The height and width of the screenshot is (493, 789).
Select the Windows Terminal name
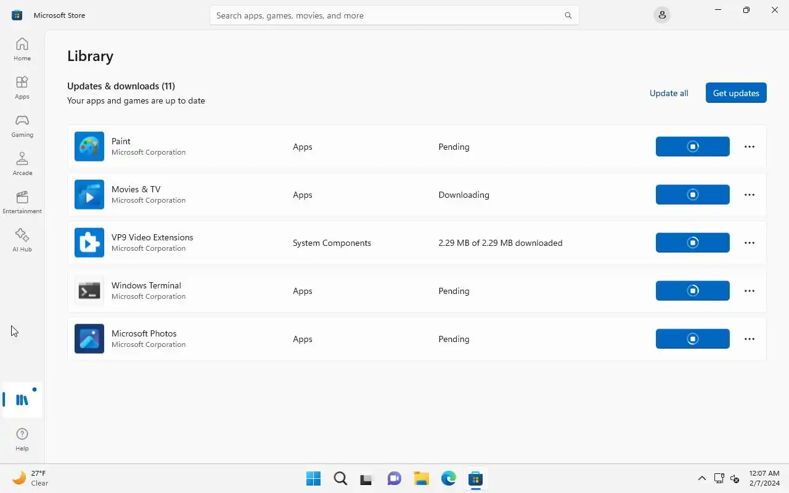[146, 285]
